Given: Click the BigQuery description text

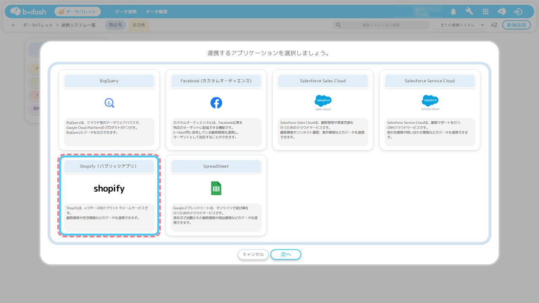Looking at the screenshot, I should pos(103,127).
